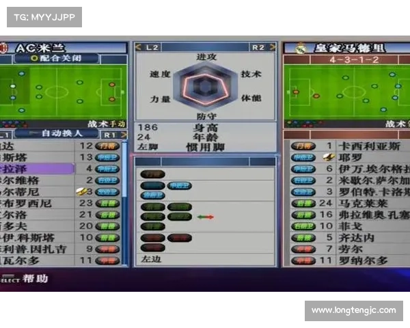The height and width of the screenshot is (328, 410).
Task: Toggle 战术 manual mode under AC Milan pitch
Action: [x=107, y=124]
